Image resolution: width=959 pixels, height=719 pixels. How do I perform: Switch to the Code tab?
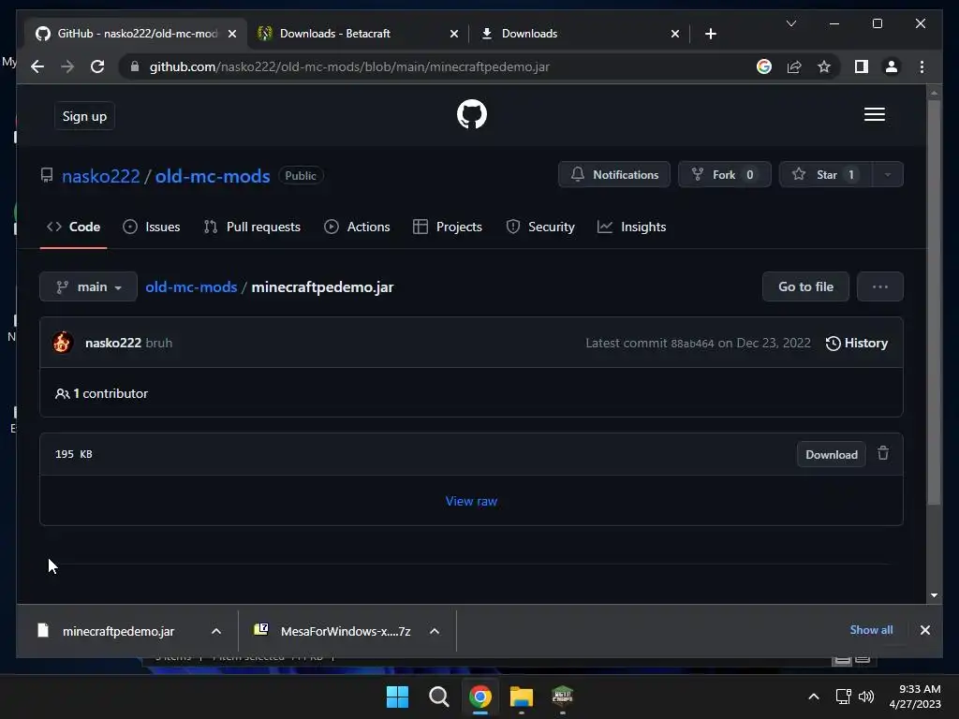tap(73, 227)
